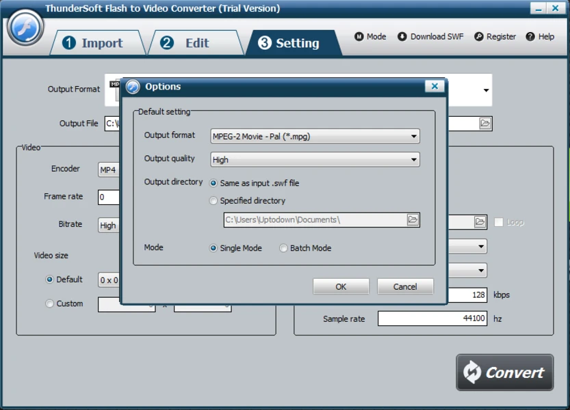Open the Register option

[x=495, y=37]
